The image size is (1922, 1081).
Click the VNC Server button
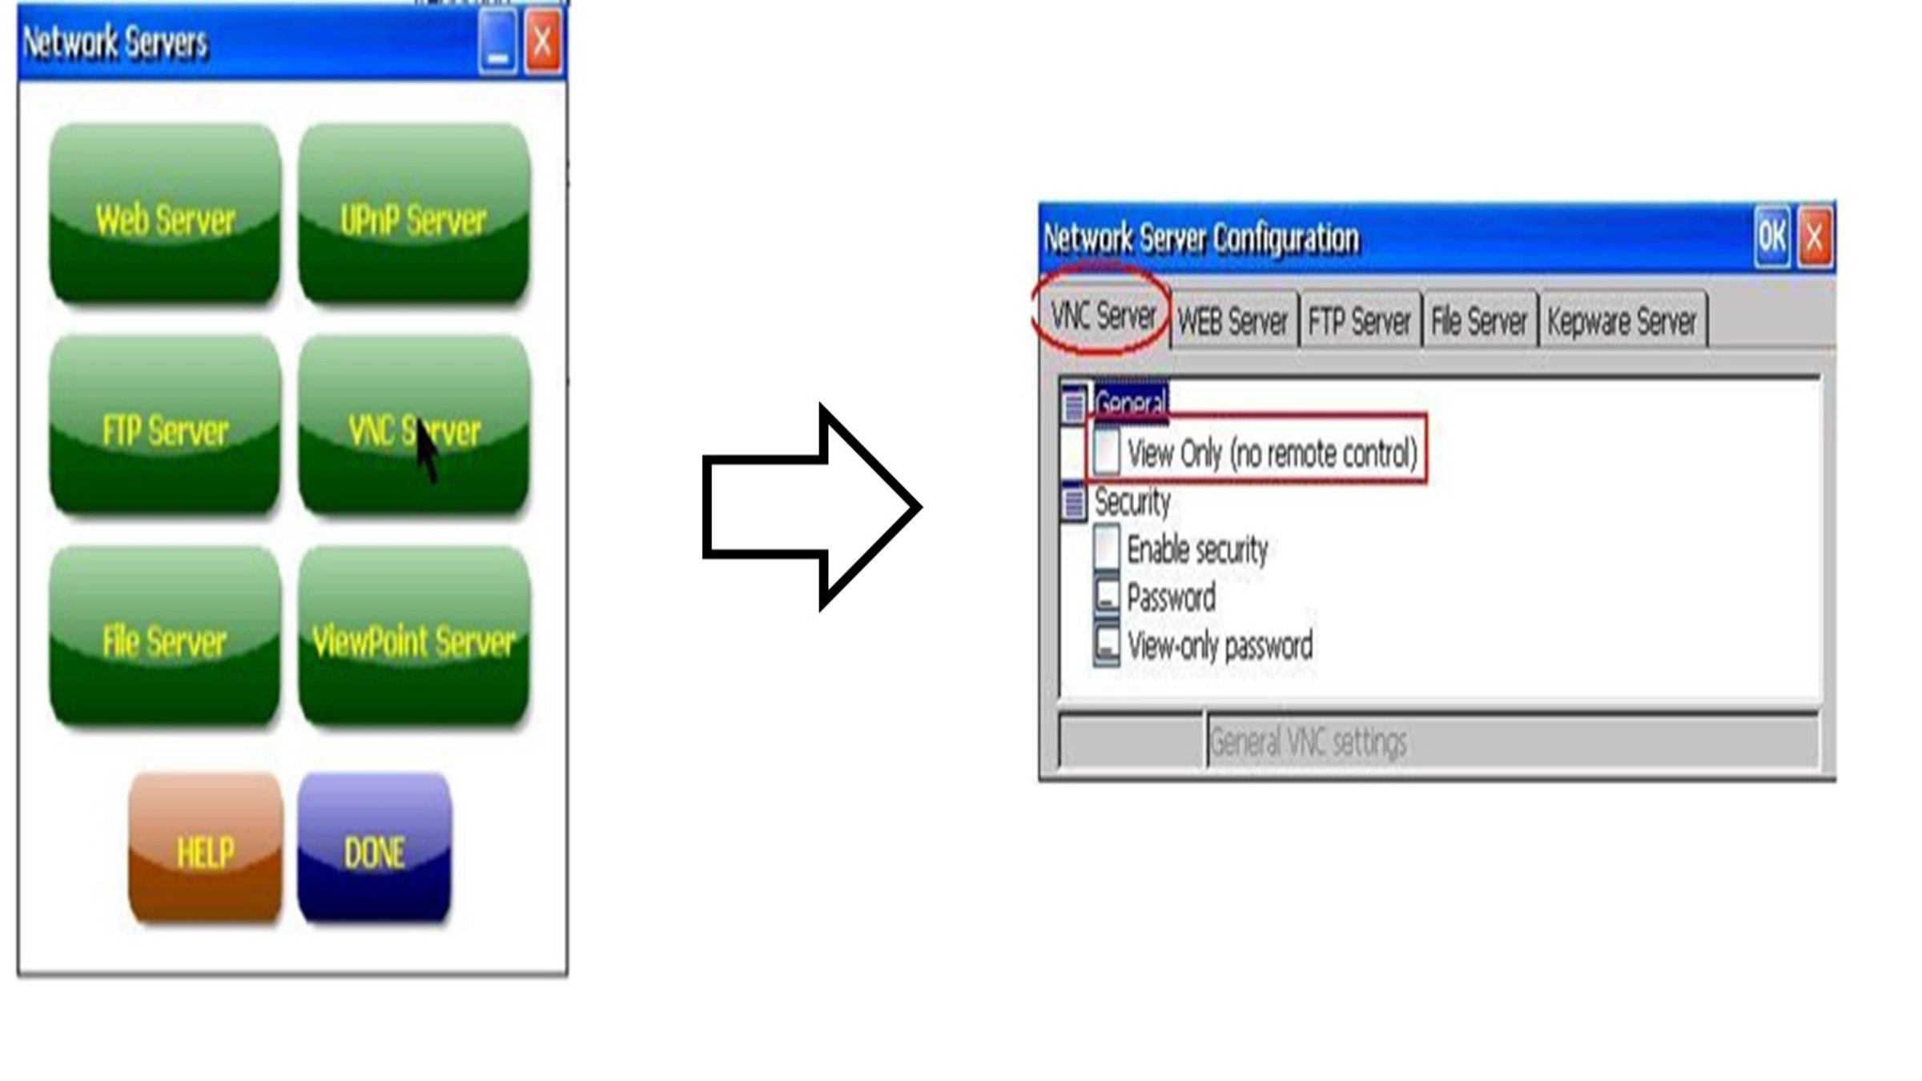[x=413, y=429]
